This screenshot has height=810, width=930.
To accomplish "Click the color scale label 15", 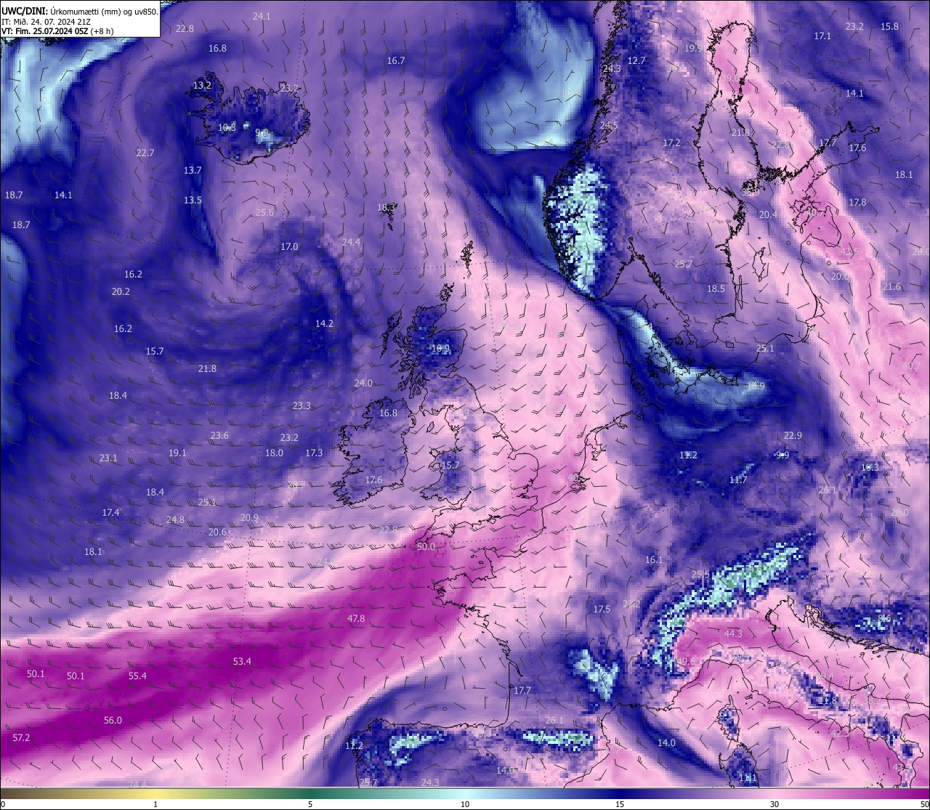I will 620,804.
